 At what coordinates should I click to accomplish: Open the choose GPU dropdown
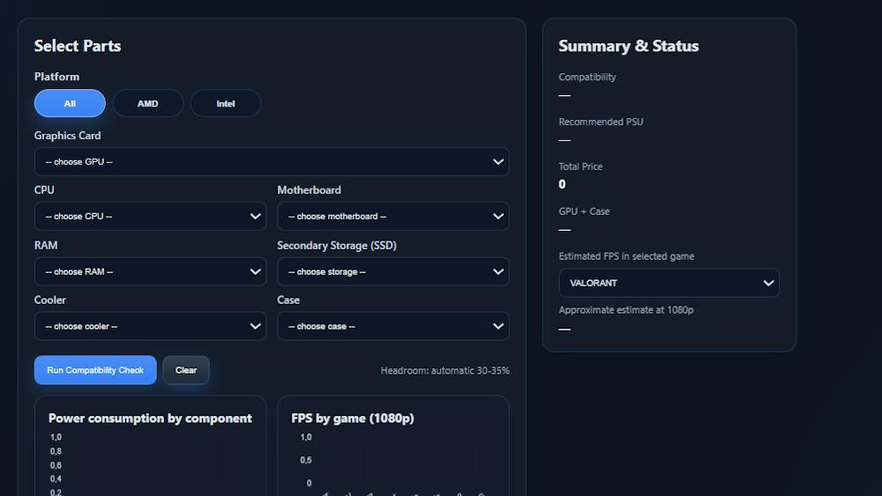(272, 162)
